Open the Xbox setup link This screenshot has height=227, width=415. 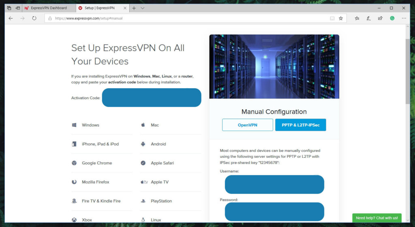[87, 220]
